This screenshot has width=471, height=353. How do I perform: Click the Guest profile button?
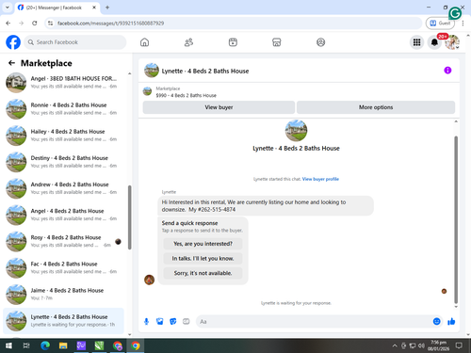point(440,23)
